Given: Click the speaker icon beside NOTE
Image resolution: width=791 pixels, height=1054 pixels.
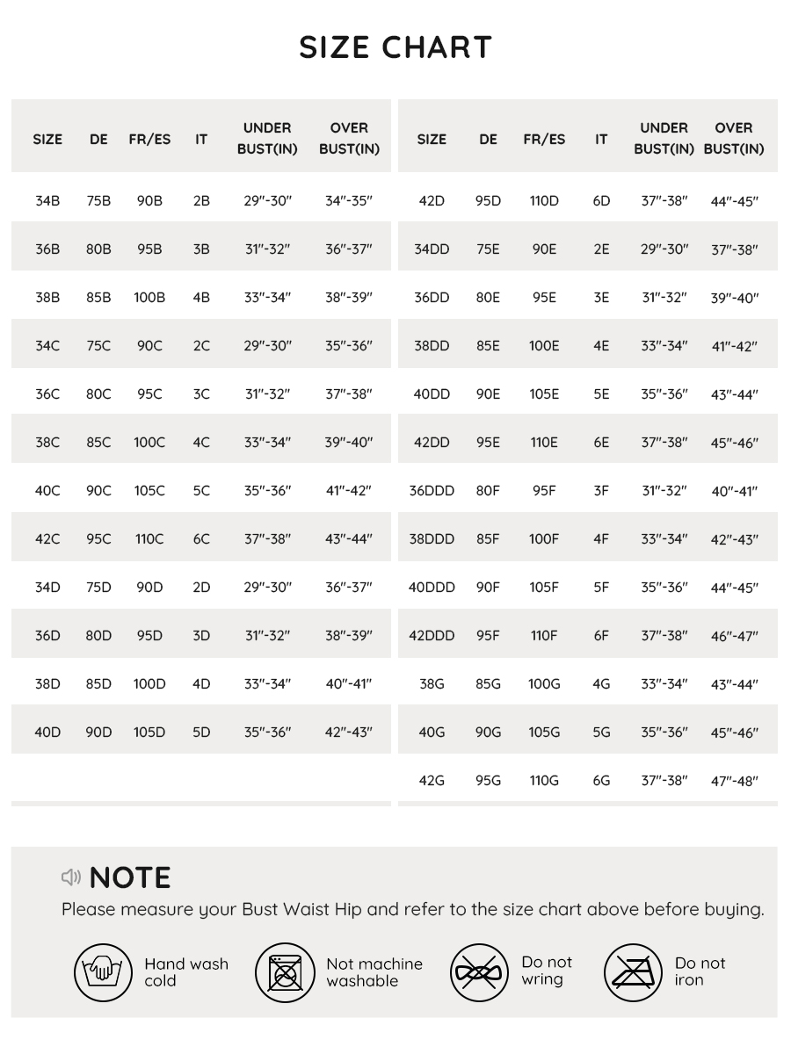Looking at the screenshot, I should point(71,877).
